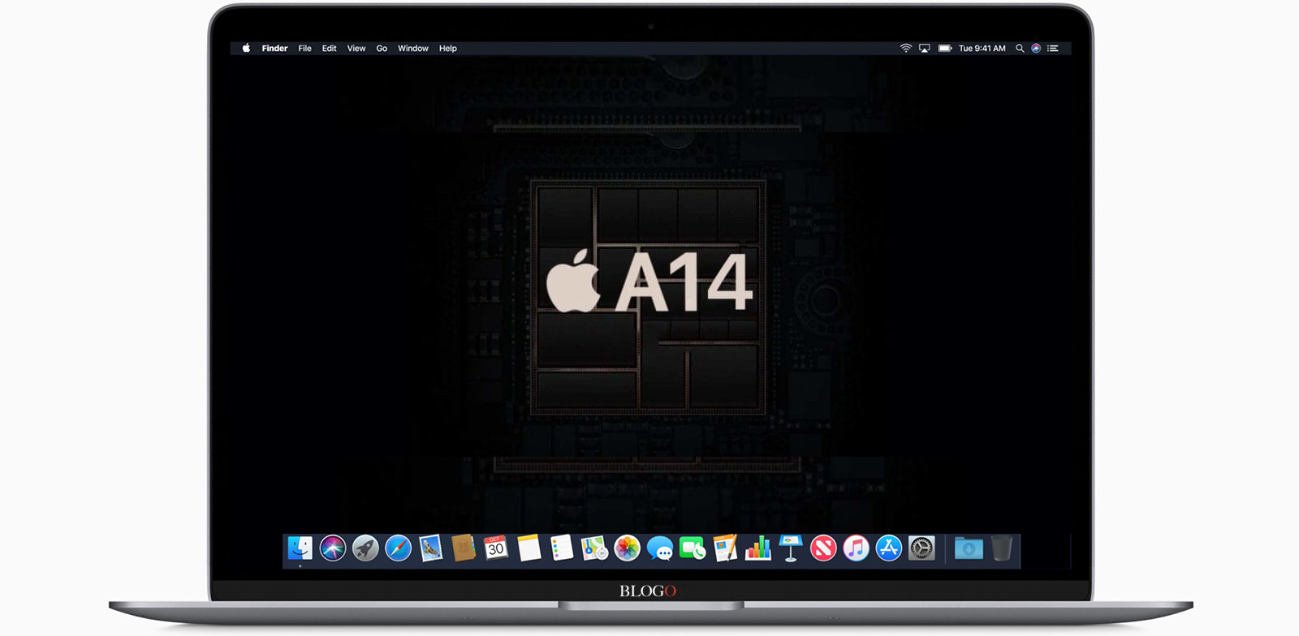Screen dimensions: 1299x636
Task: Open Finder from the dock
Action: point(300,549)
